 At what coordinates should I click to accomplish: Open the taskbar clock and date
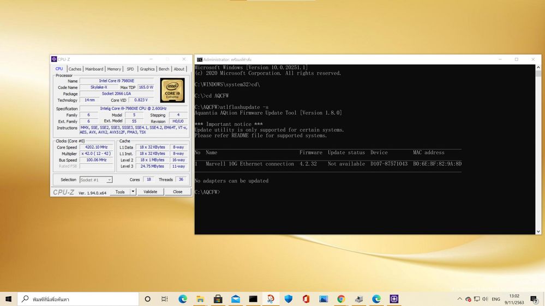click(514, 299)
